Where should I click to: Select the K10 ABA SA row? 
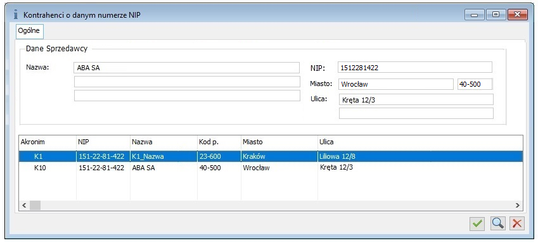271,168
